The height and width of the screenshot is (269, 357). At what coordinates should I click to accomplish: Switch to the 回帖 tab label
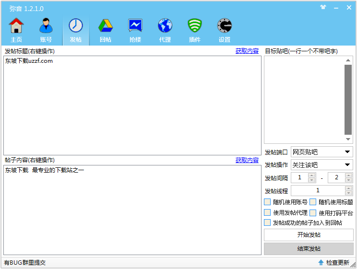click(x=106, y=40)
